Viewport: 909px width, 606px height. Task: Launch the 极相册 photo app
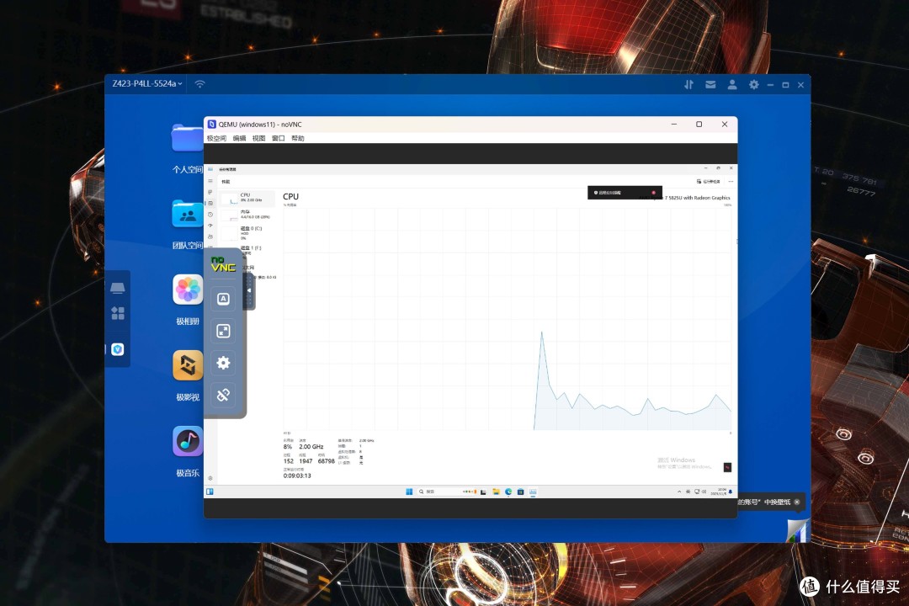(x=188, y=290)
